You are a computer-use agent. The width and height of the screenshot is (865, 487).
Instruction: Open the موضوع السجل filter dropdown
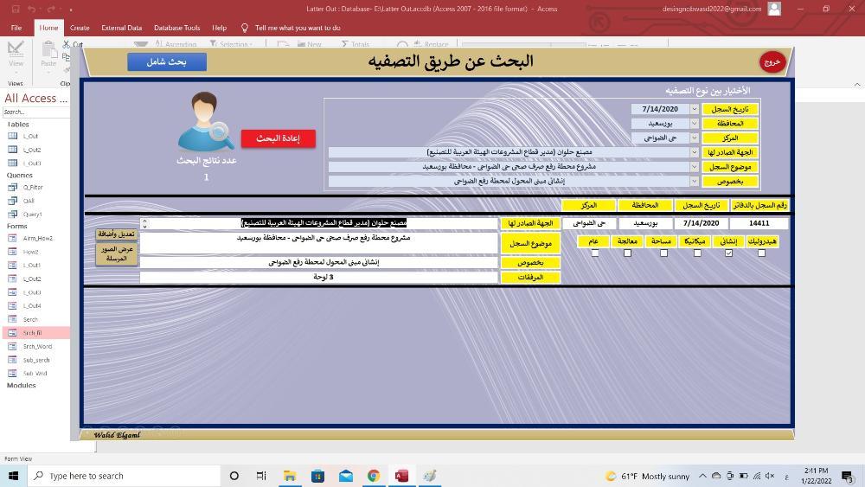click(695, 167)
